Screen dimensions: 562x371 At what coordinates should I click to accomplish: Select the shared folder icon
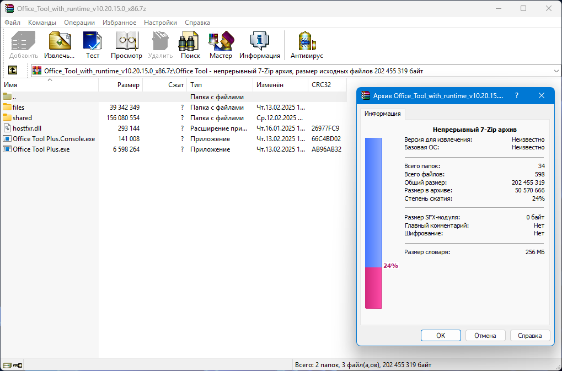click(7, 117)
